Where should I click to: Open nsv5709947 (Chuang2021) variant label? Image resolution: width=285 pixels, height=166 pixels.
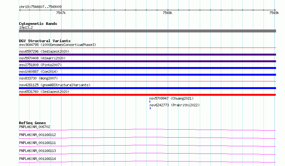click(x=171, y=98)
